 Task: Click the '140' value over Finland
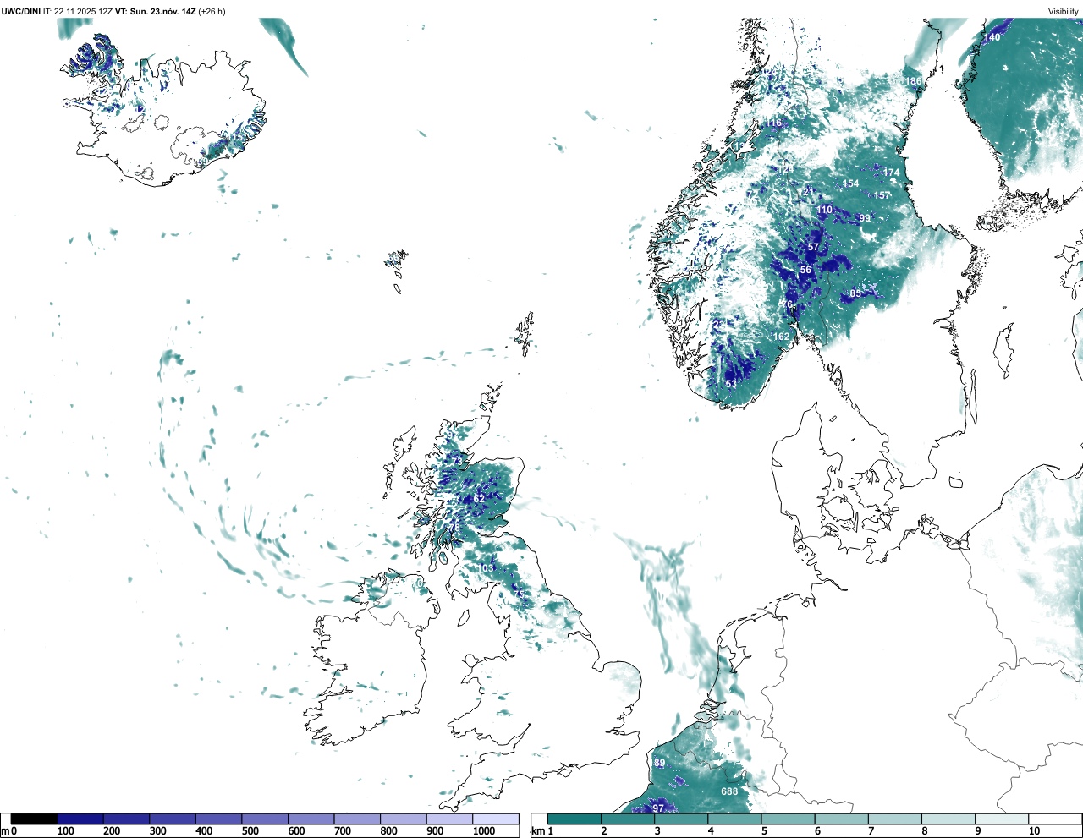coord(992,37)
